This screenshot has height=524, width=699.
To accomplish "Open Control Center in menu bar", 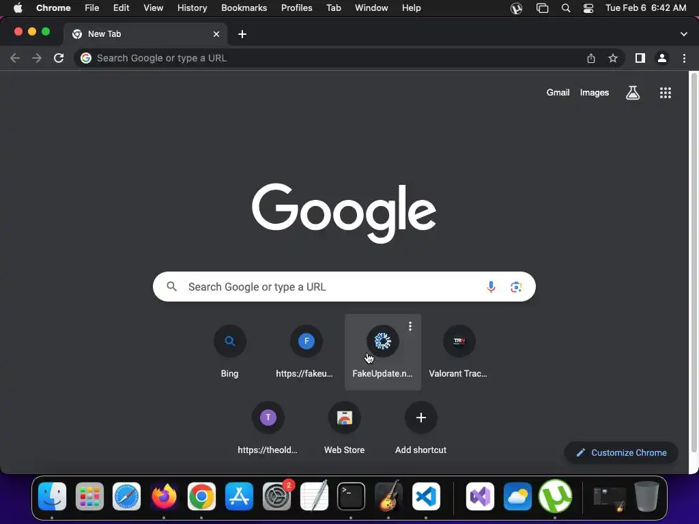I will [588, 8].
